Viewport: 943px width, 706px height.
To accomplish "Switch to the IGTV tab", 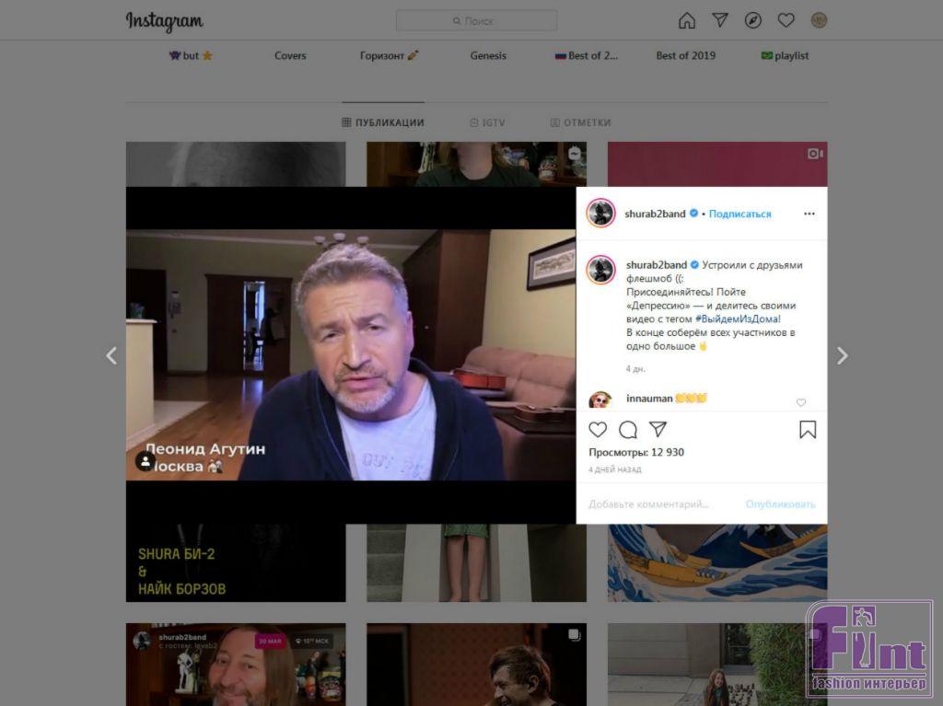I will tap(487, 122).
